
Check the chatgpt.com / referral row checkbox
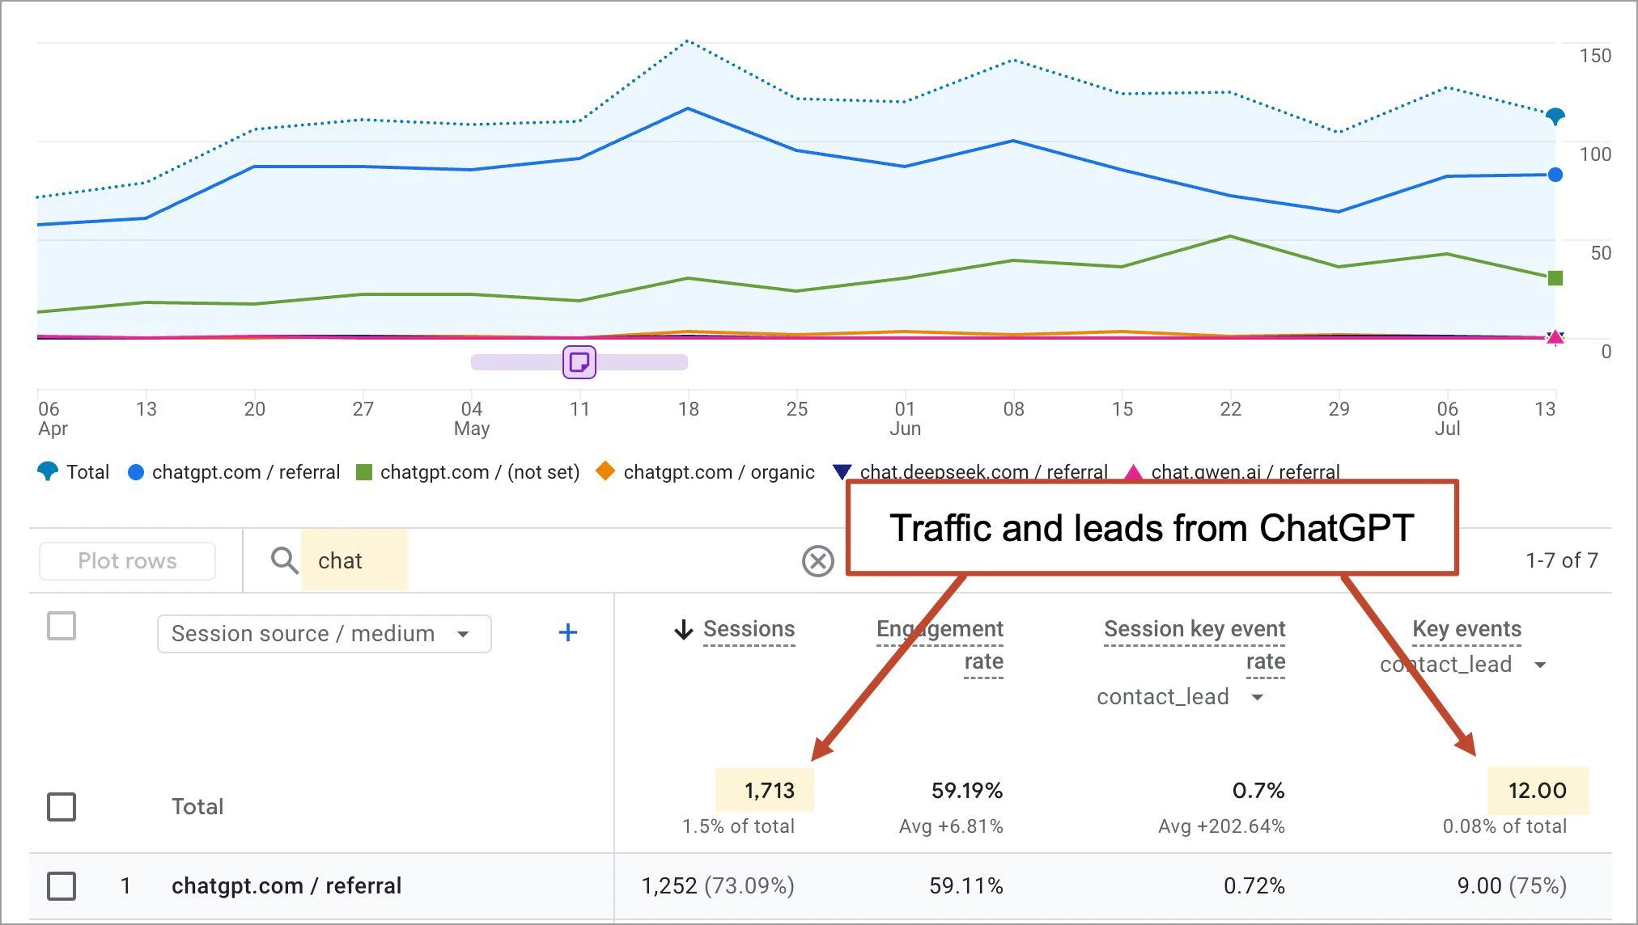(62, 886)
